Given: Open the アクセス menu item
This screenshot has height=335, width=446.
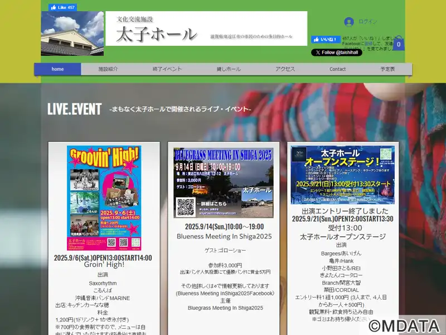Looking at the screenshot, I should [285, 69].
